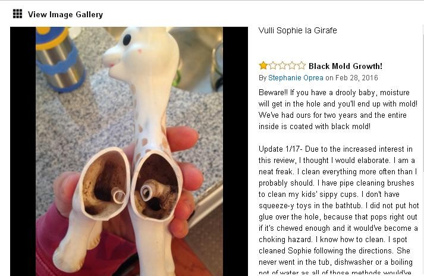Click the product title Vulli Sophie la Girafe
The width and height of the screenshot is (424, 276).
[x=297, y=30]
